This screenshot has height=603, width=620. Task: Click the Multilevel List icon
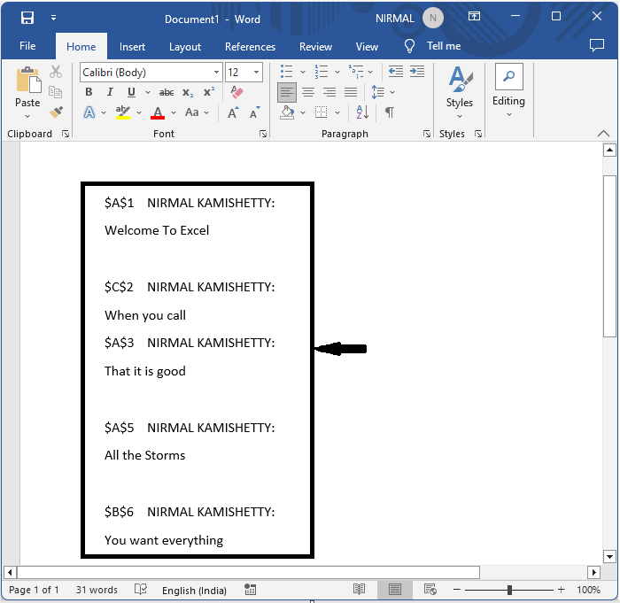pos(356,72)
